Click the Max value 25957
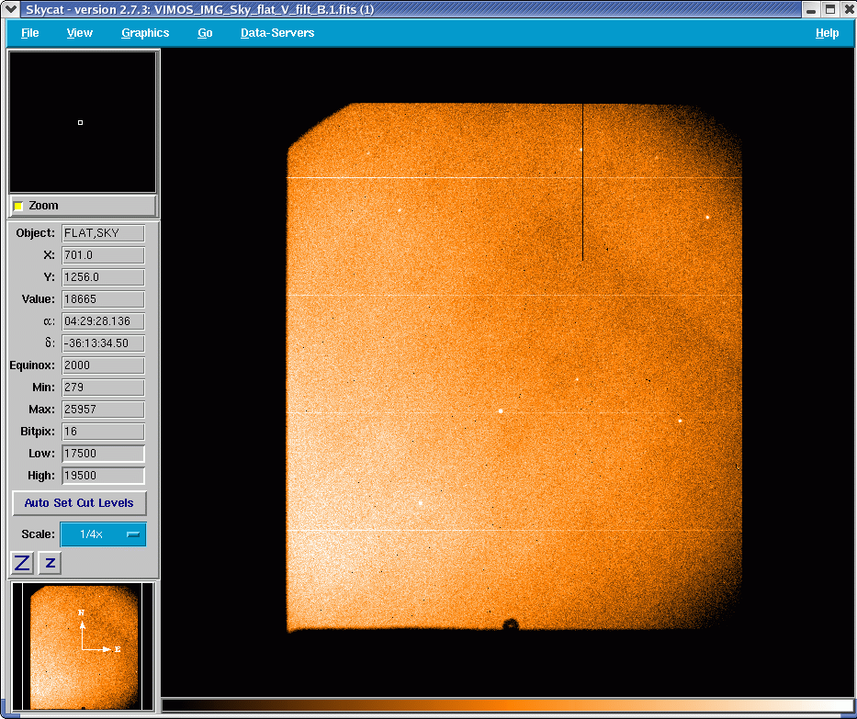The height and width of the screenshot is (719, 857). pos(103,410)
